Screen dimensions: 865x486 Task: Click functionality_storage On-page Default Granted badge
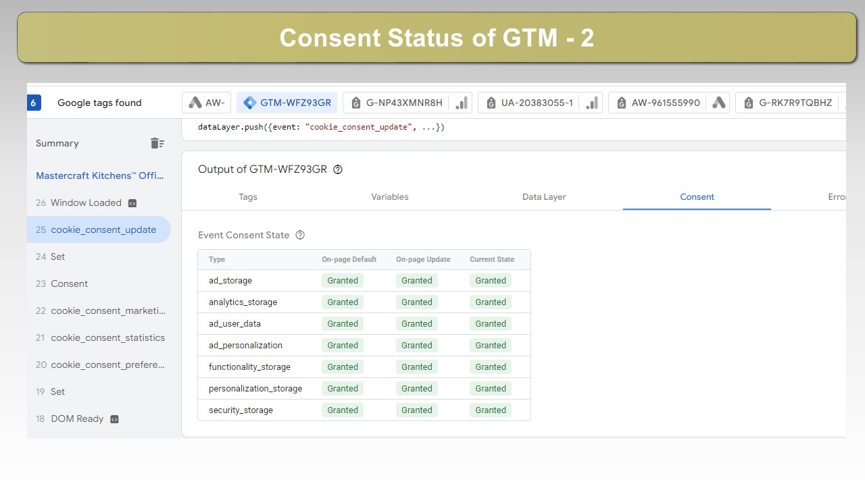(x=343, y=367)
